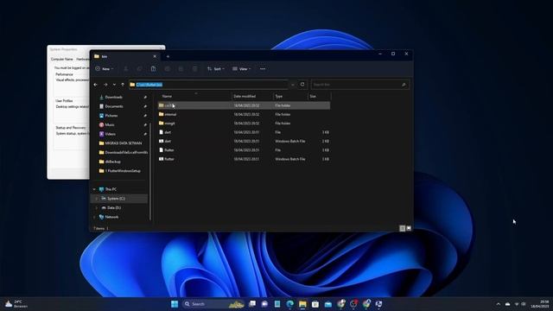The width and height of the screenshot is (553, 311).
Task: Select the dart Windows Batch File
Action: tap(168, 141)
